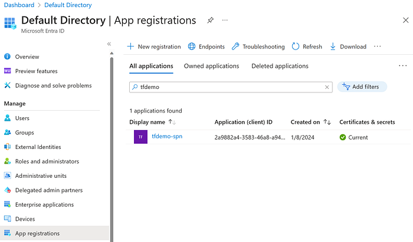Close the App registrations blade
Viewport: 413px width, 242px height.
(406, 20)
